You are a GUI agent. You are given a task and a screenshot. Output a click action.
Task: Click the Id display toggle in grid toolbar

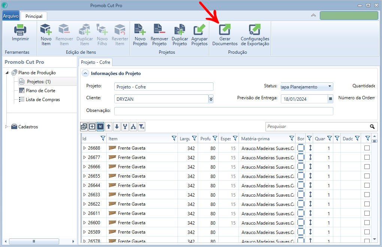point(100,126)
